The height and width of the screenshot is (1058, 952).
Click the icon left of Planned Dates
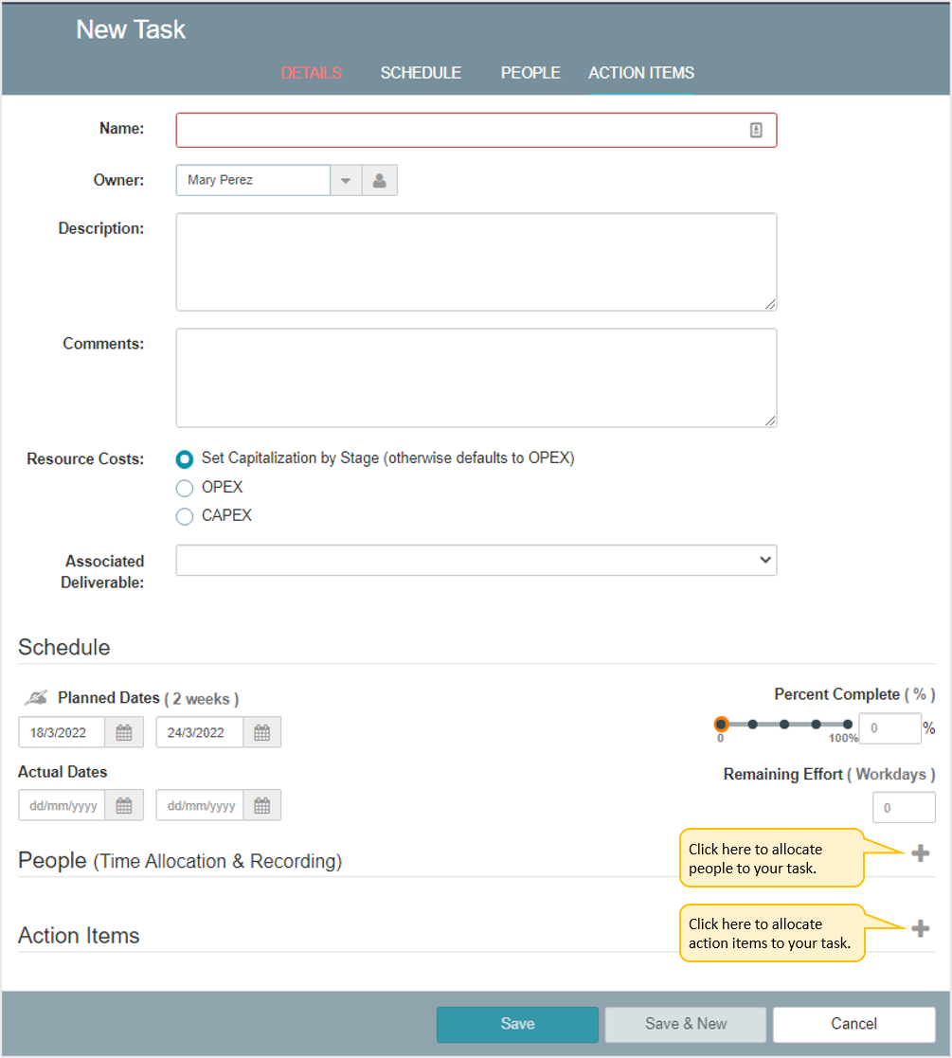(x=36, y=697)
